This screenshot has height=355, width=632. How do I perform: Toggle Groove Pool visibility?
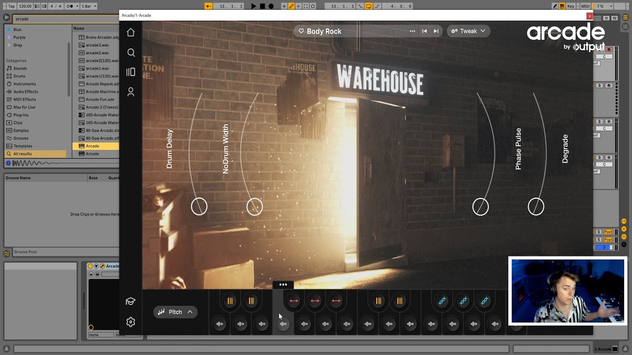click(x=6, y=253)
